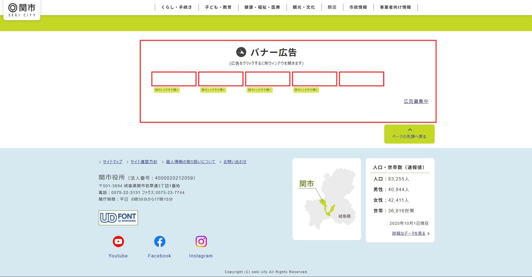The image size is (532, 277).
Task: Open the サイト運営方針 link
Action: click(x=144, y=162)
